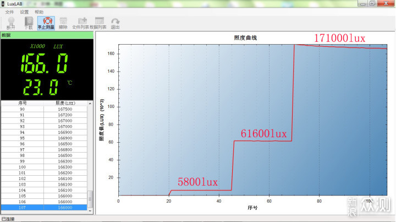Select the row with value 167500
Viewport: 396px width, 222px height.
point(44,109)
